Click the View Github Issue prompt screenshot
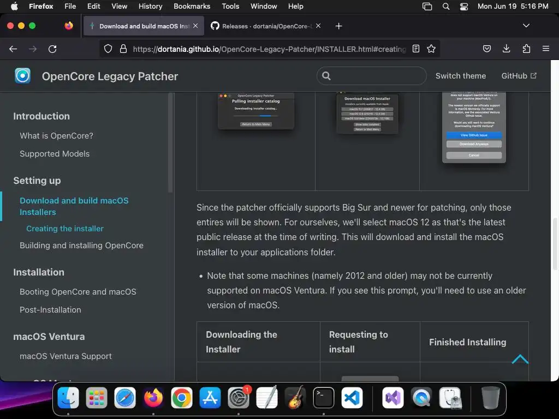 click(x=474, y=127)
